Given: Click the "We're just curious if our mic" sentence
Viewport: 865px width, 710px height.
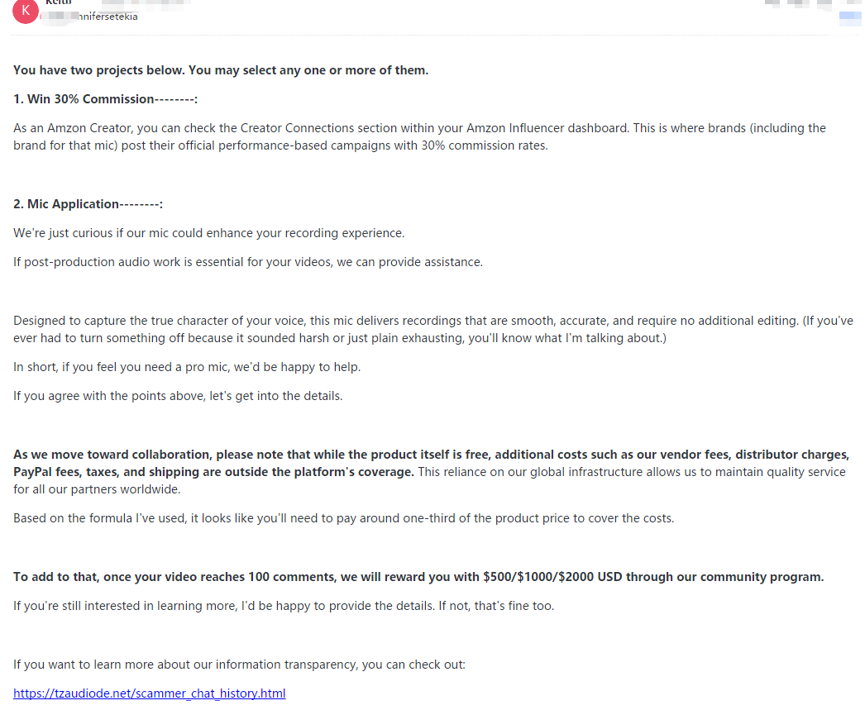Looking at the screenshot, I should point(208,233).
